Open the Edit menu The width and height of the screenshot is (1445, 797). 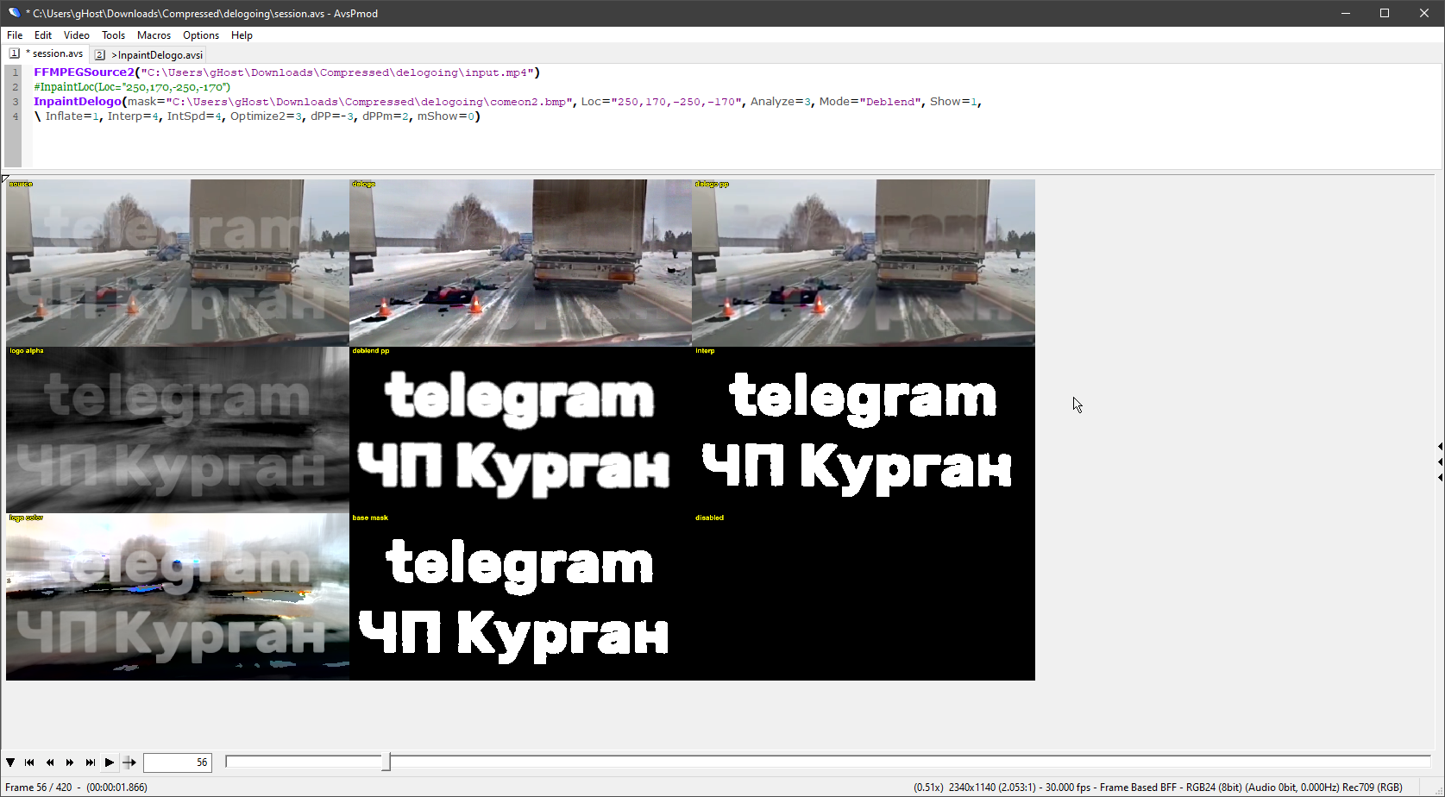point(43,35)
